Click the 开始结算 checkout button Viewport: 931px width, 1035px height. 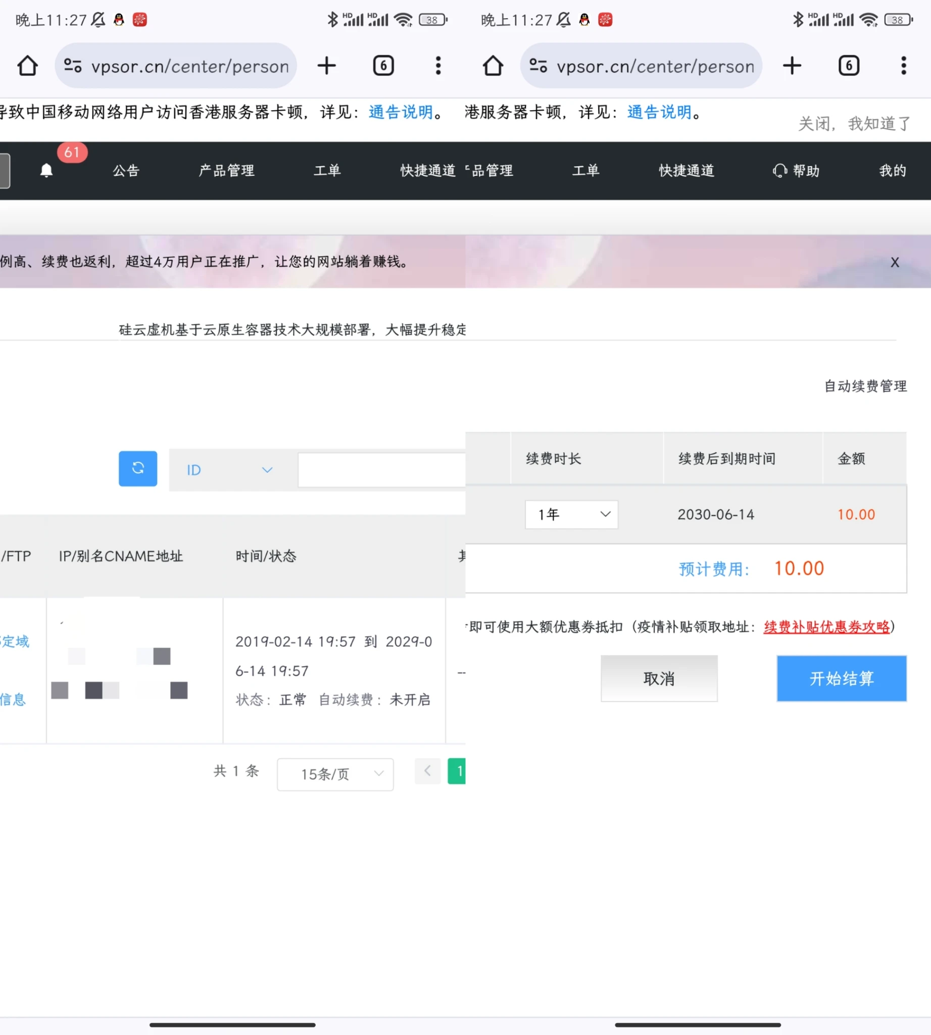point(842,678)
